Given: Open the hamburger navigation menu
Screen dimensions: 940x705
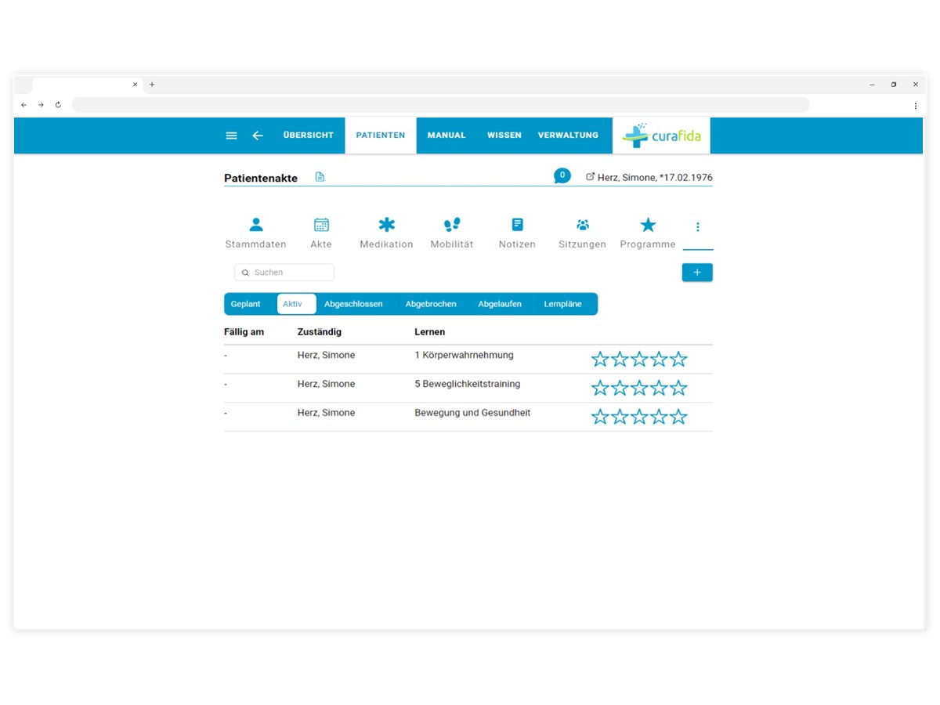Looking at the screenshot, I should [231, 136].
